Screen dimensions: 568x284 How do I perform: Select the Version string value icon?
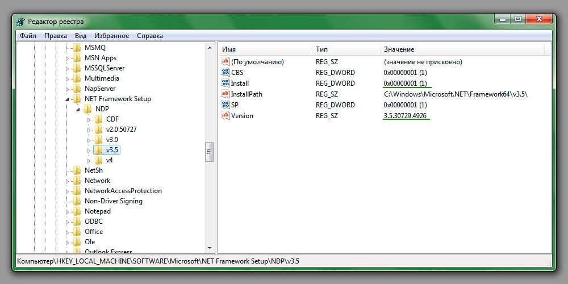click(x=225, y=116)
